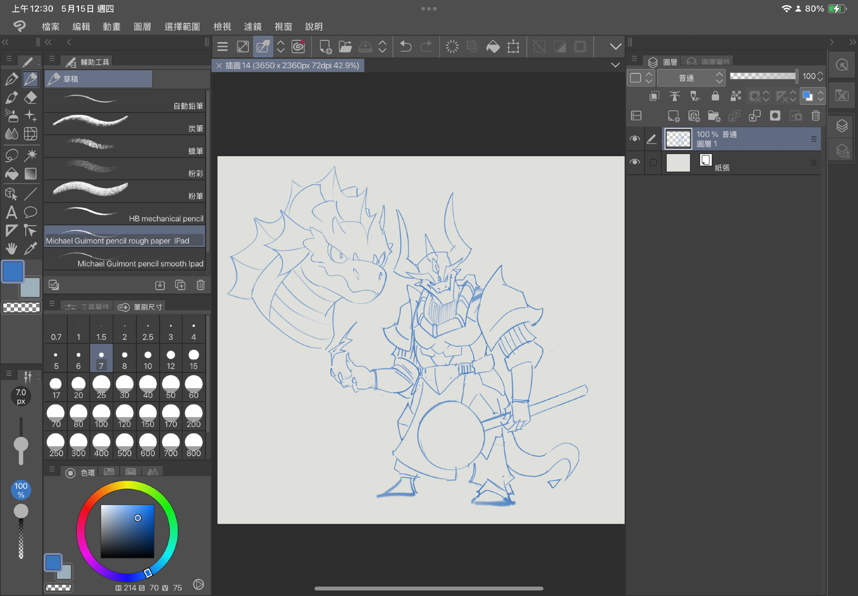Screen dimensions: 858x596
Task: Click the blue main color swatch
Action: pyautogui.click(x=13, y=272)
